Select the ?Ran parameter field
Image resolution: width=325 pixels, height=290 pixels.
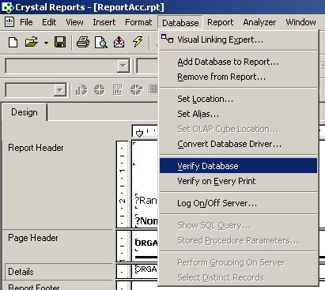[x=146, y=201]
